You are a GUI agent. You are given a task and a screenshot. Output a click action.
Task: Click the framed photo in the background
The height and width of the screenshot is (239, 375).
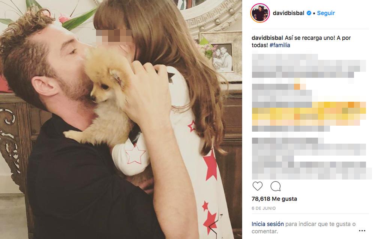222,57
